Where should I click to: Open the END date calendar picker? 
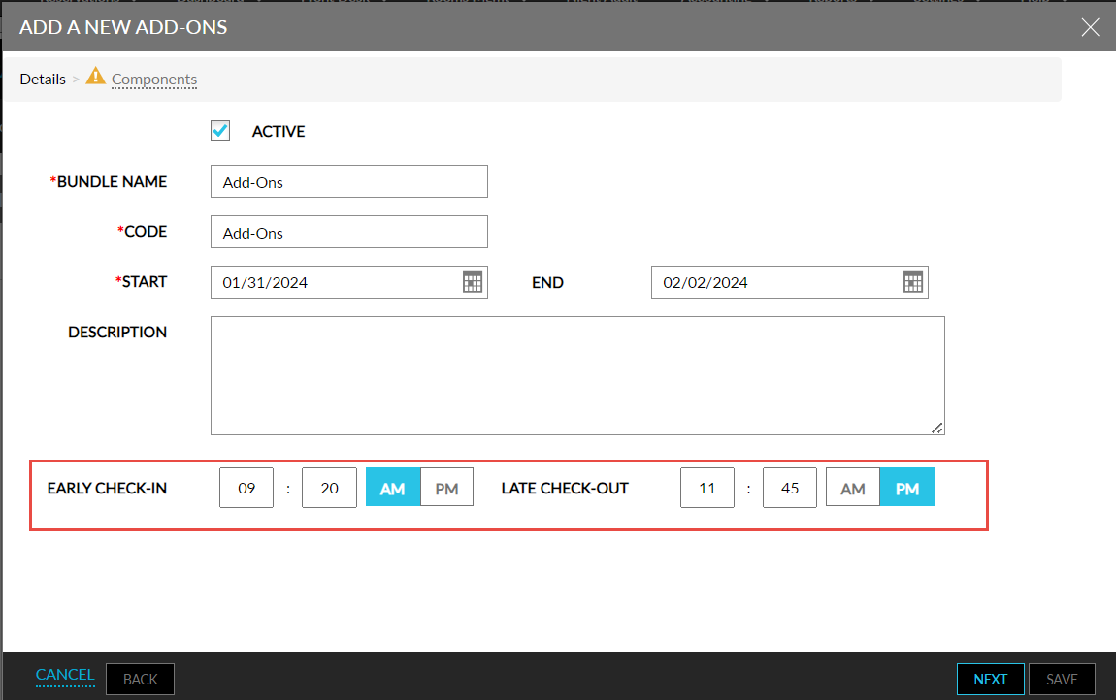click(912, 282)
